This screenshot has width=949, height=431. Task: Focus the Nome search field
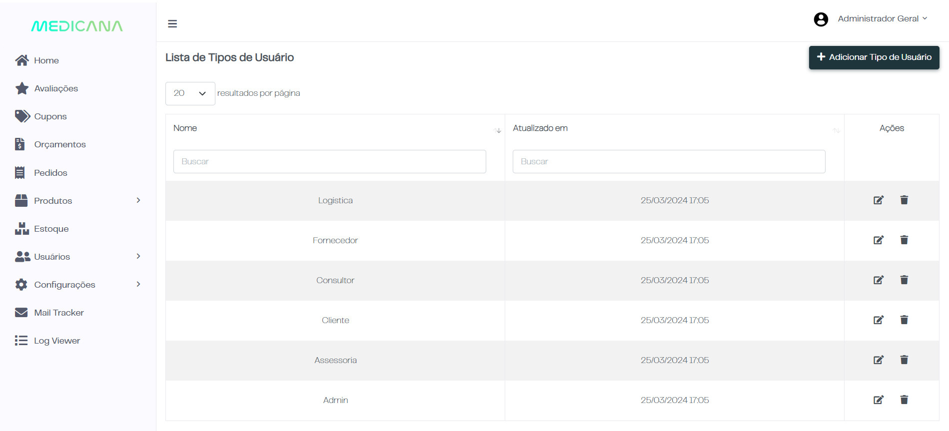(329, 162)
